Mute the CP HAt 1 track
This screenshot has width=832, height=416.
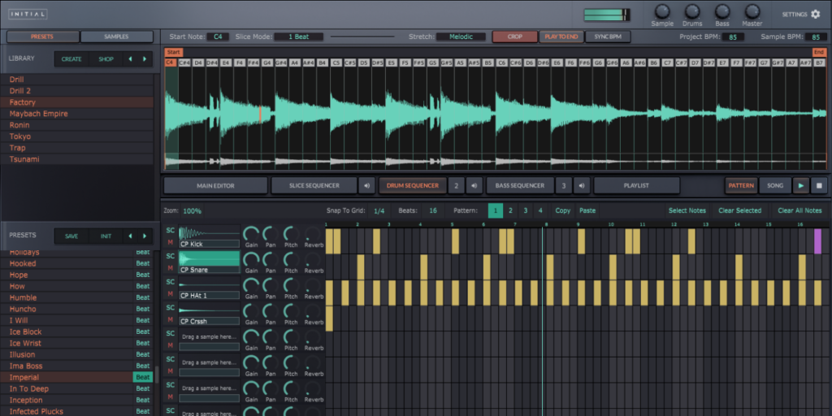point(171,294)
